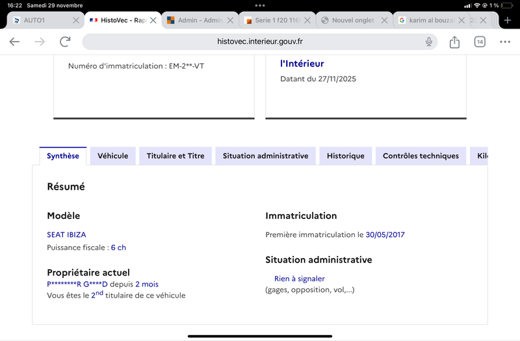The width and height of the screenshot is (520, 341).
Task: Add a new tab with plus icon
Action: click(508, 20)
